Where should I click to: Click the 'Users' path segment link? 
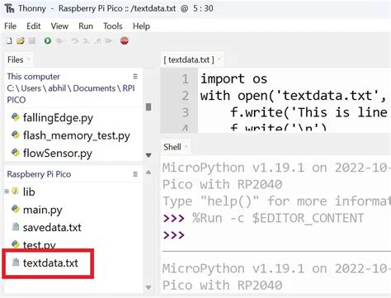[x=31, y=88]
